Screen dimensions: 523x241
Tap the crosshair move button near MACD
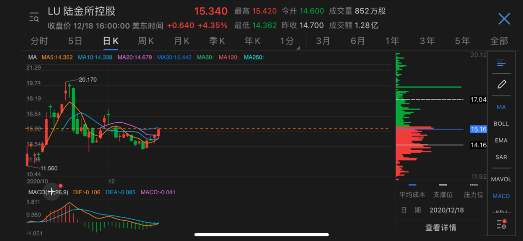point(52,192)
